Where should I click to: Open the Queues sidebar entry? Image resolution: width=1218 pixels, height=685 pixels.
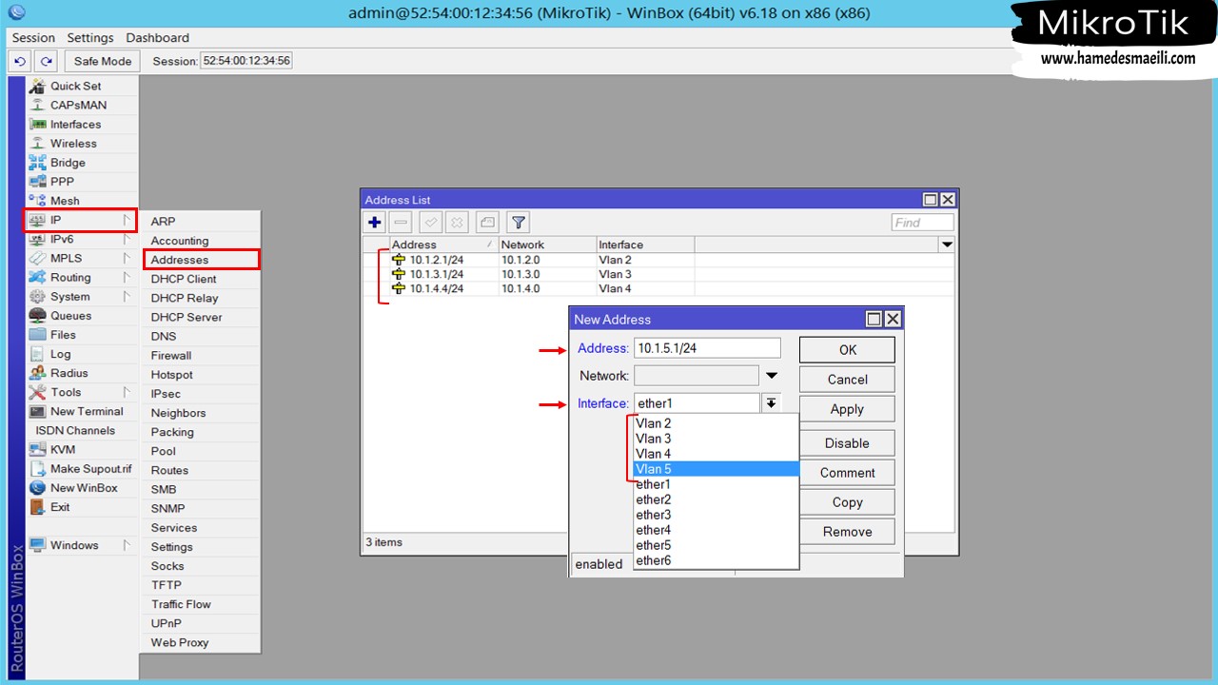click(x=70, y=316)
